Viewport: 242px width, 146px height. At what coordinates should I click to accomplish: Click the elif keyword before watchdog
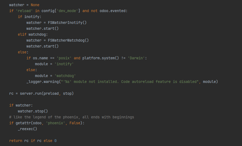coord(22,34)
